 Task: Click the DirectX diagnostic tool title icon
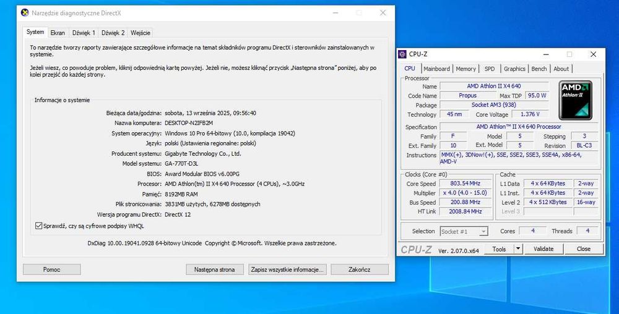tap(25, 12)
